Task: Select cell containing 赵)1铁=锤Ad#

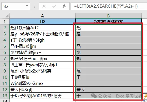Action: pyautogui.click(x=42, y=28)
